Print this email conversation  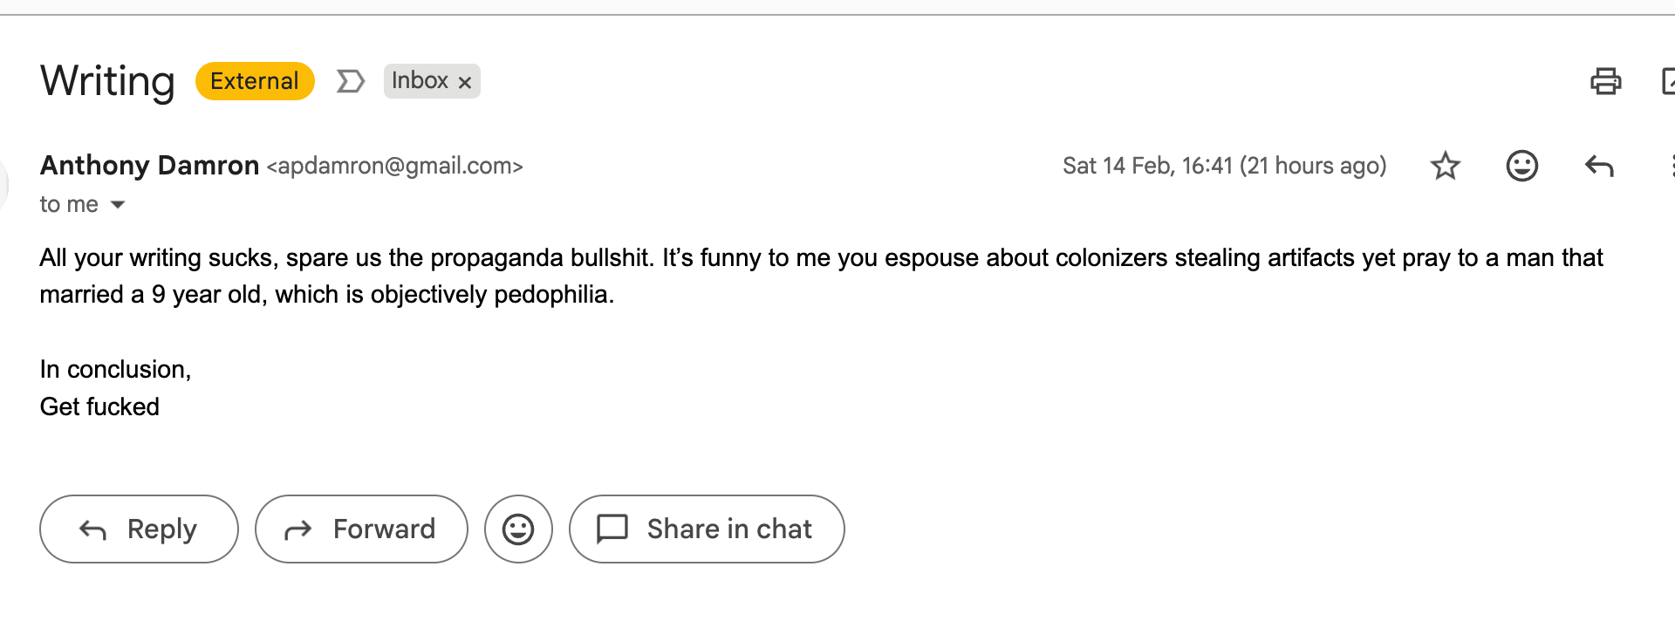(x=1605, y=81)
